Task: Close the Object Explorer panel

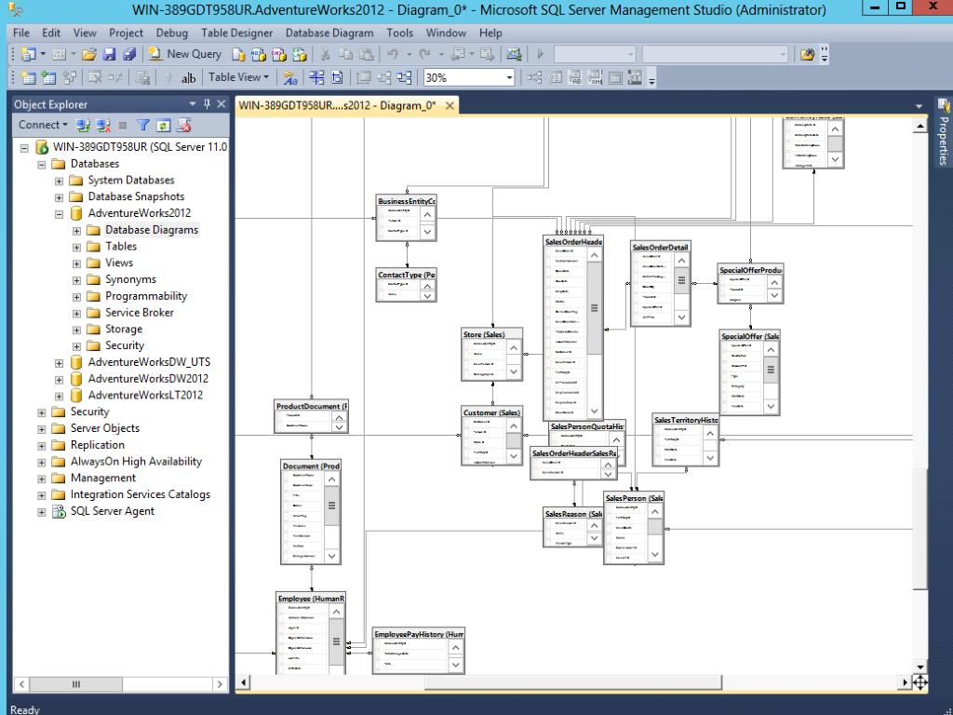Action: click(221, 104)
